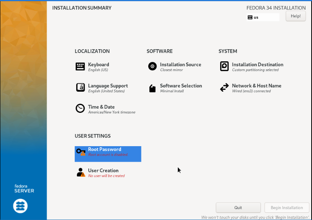Click the Network & Host Name arrows icon
The image size is (312, 220).
224,87
